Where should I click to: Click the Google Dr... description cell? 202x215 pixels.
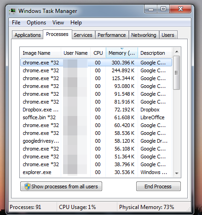tap(154, 141)
